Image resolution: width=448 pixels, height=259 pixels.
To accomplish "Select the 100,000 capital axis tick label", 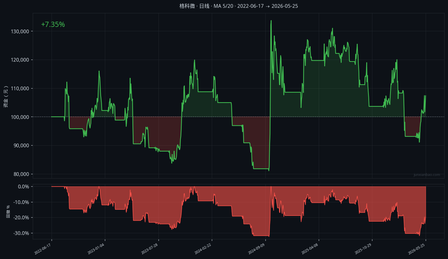I will tap(20, 117).
